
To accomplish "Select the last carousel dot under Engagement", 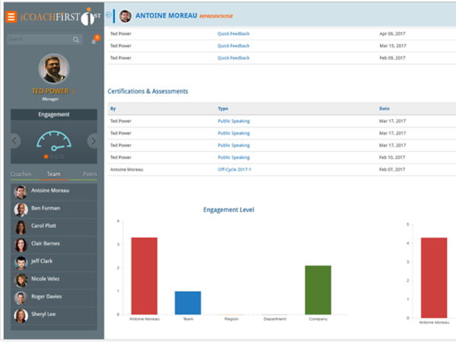I will pyautogui.click(x=62, y=157).
